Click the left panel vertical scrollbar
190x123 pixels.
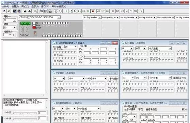[x=47, y=67]
